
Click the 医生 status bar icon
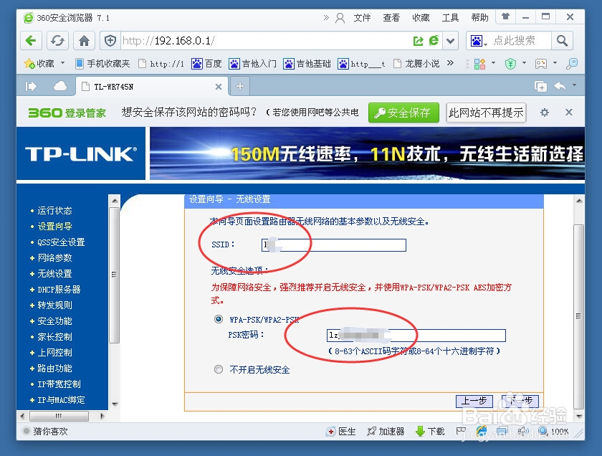pyautogui.click(x=341, y=432)
